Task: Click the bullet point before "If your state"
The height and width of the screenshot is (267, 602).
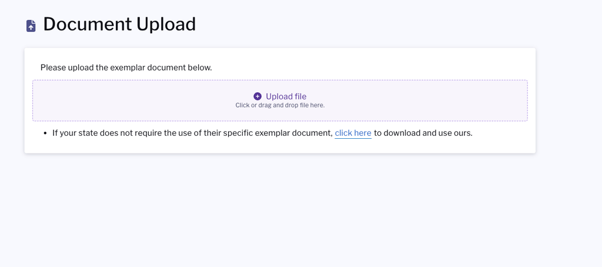Action: (45, 133)
